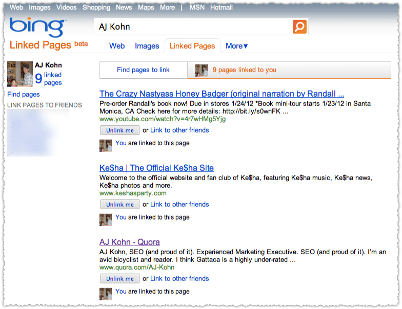Switch to the Web search tab

pyautogui.click(x=117, y=46)
